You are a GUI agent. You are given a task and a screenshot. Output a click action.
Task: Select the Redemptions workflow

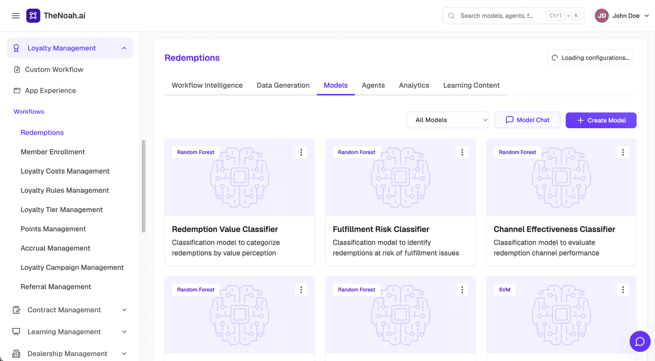point(42,133)
